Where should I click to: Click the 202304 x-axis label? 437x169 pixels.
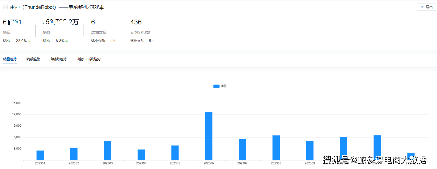point(141,163)
